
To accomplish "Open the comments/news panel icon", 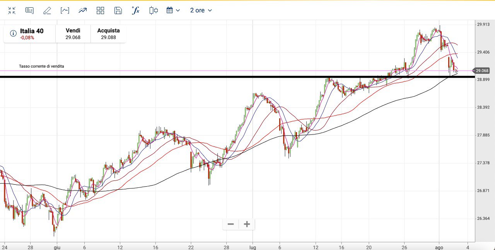I will tap(29, 10).
